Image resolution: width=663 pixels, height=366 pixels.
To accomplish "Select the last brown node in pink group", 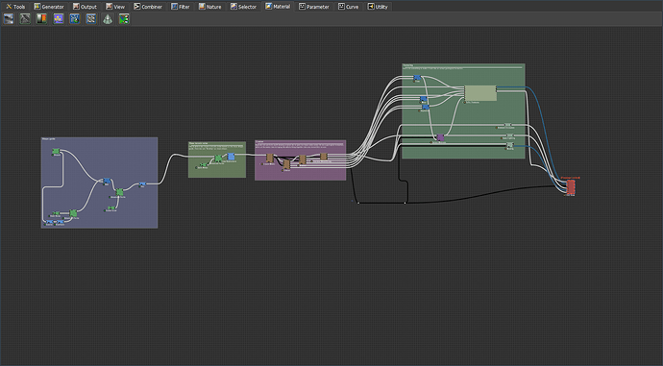I will point(324,157).
